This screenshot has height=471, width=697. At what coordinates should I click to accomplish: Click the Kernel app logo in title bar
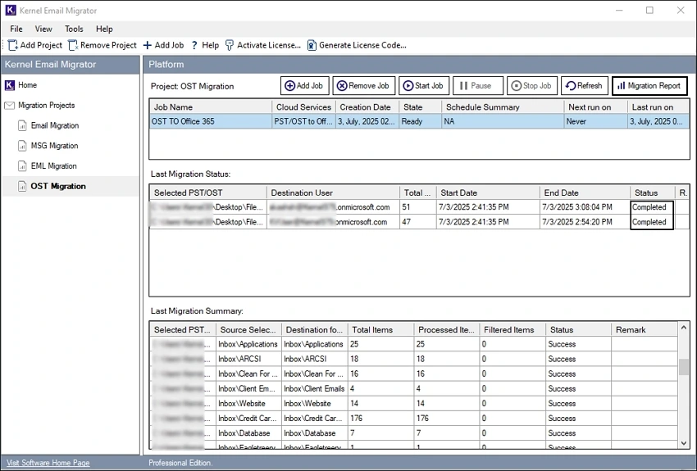click(x=10, y=10)
